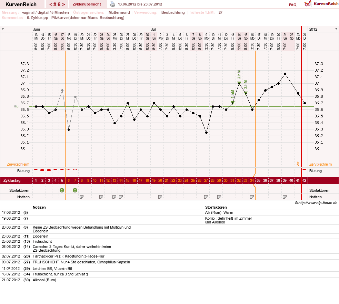Screen dimensions: 339x304
Task: Select cycle day 27 in Zyklustag row
Action: (206, 180)
